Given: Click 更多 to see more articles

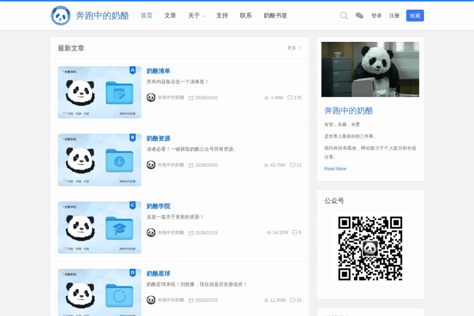Looking at the screenshot, I should tap(294, 48).
